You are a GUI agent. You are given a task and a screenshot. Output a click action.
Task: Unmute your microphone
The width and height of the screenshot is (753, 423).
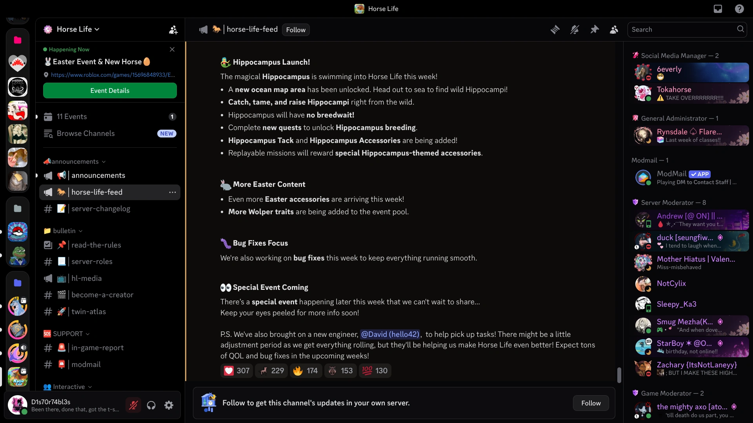(x=133, y=405)
